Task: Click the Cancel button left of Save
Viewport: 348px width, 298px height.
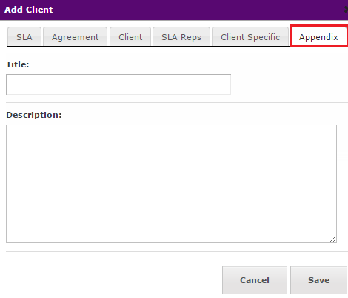Action: tap(255, 280)
